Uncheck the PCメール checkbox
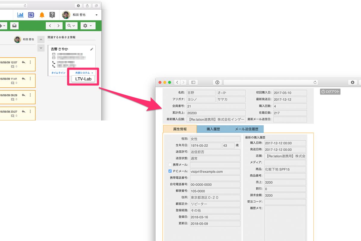This screenshot has height=241, width=361. pyautogui.click(x=170, y=171)
